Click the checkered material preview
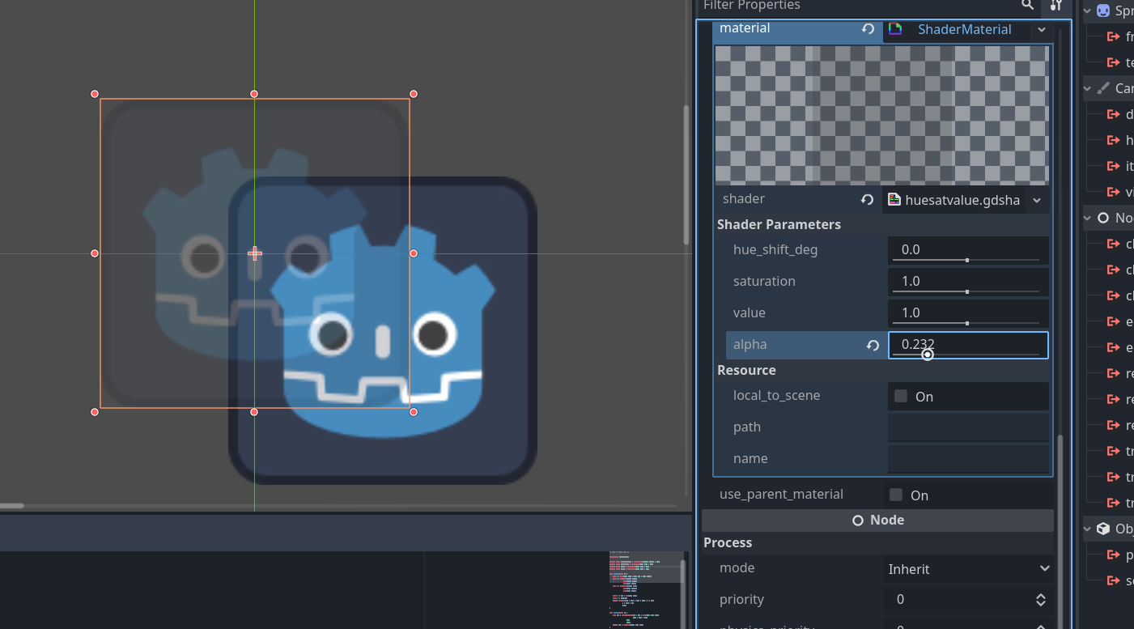Screen dimensions: 1134x629 point(882,116)
